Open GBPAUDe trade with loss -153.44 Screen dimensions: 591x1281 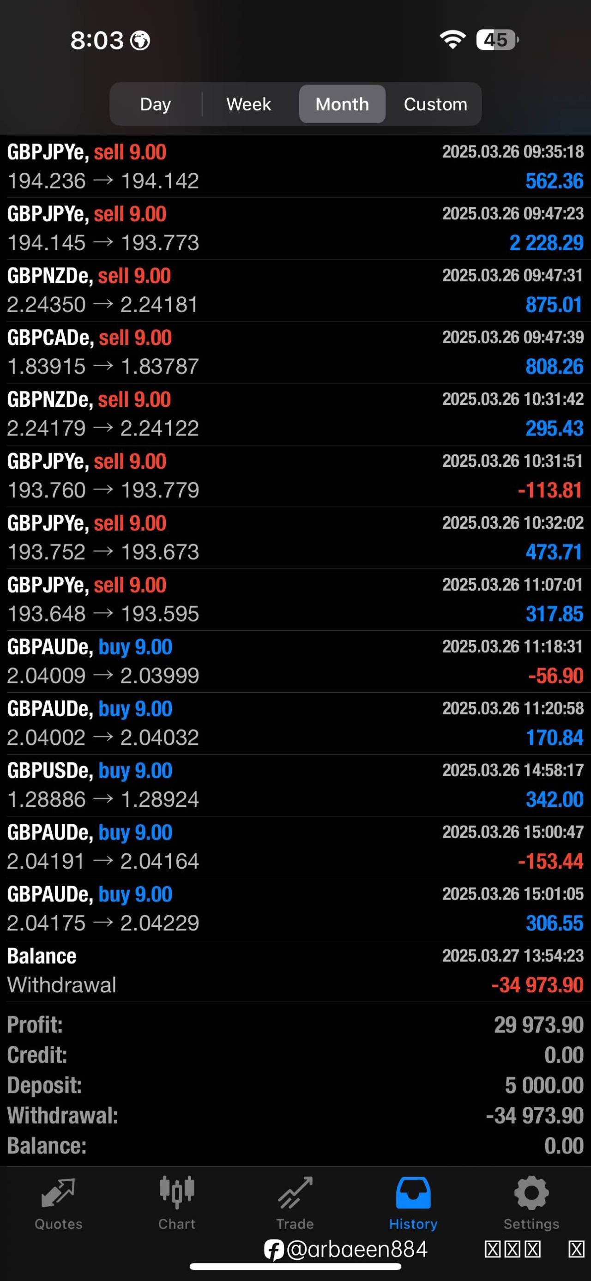295,847
